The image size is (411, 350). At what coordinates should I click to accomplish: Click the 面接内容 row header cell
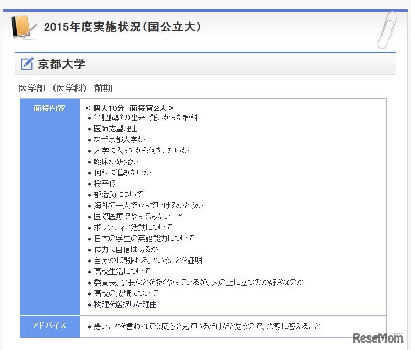pos(49,207)
